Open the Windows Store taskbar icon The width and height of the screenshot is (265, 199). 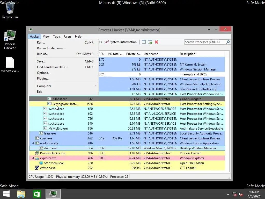pos(37,194)
